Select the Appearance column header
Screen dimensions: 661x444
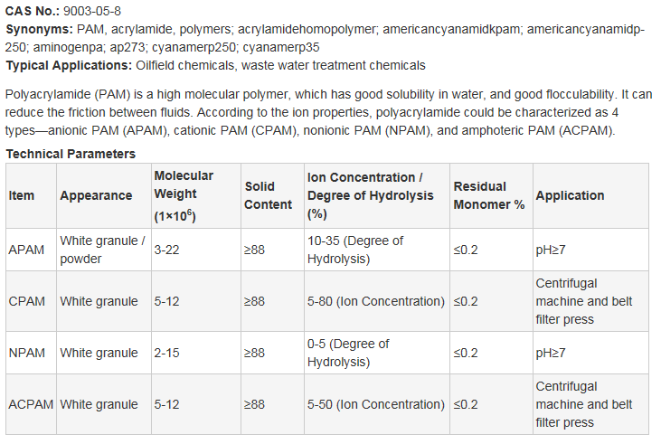104,195
